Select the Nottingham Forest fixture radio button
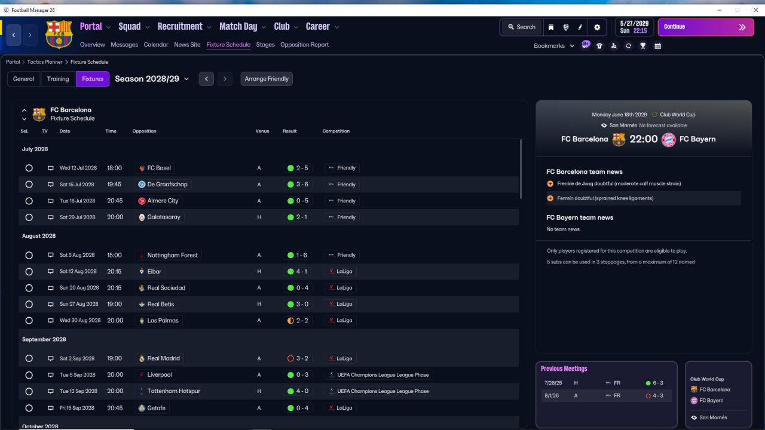Viewport: 765px width, 430px height. (x=29, y=256)
